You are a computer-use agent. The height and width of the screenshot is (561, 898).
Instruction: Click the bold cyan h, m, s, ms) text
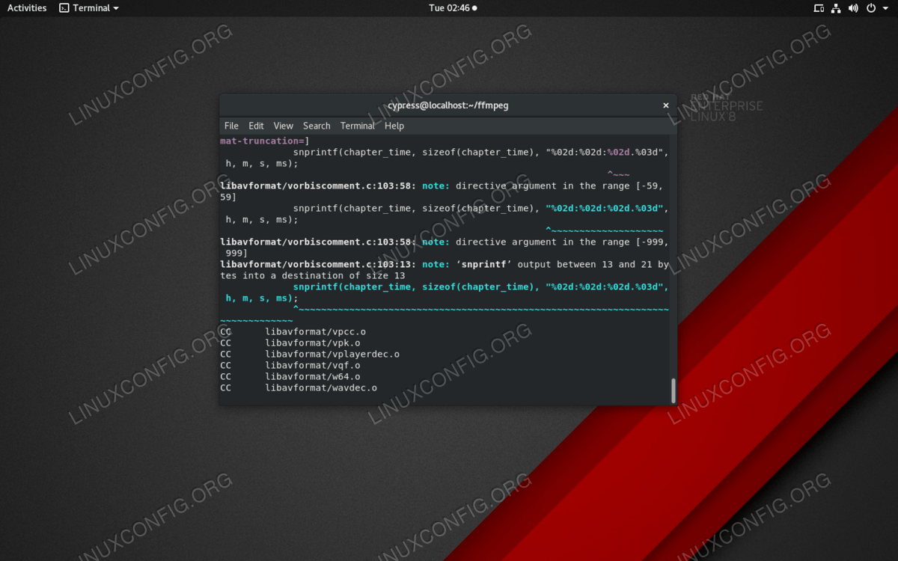(259, 298)
